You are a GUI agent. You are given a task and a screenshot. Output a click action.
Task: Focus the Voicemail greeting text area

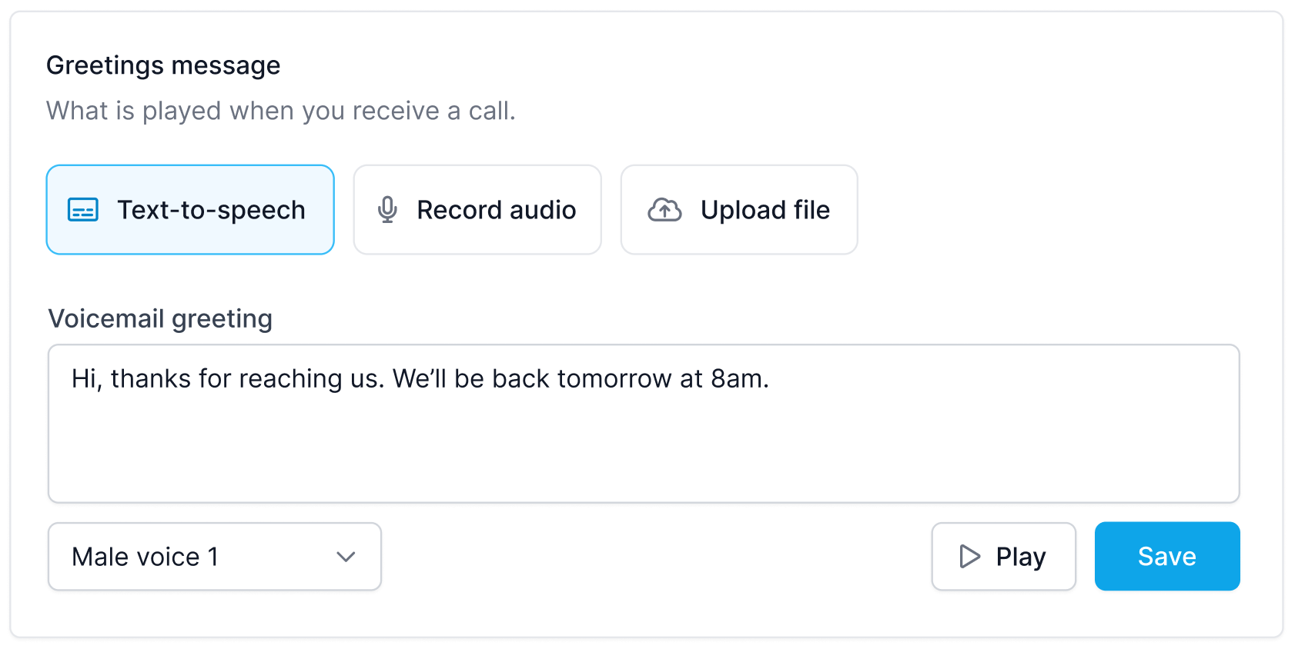pos(644,424)
